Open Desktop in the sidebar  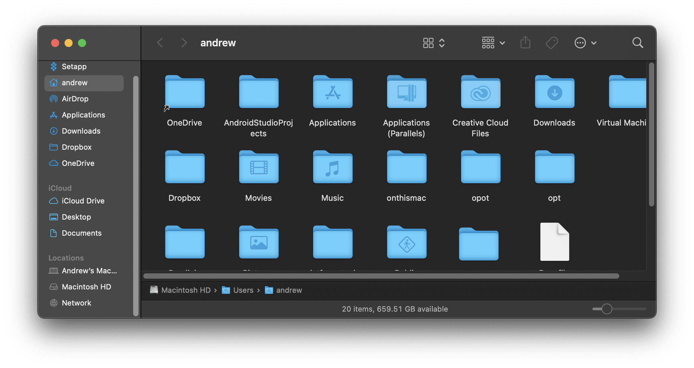[84, 217]
